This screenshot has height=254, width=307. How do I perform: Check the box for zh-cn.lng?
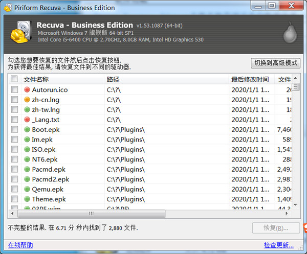pos(14,100)
